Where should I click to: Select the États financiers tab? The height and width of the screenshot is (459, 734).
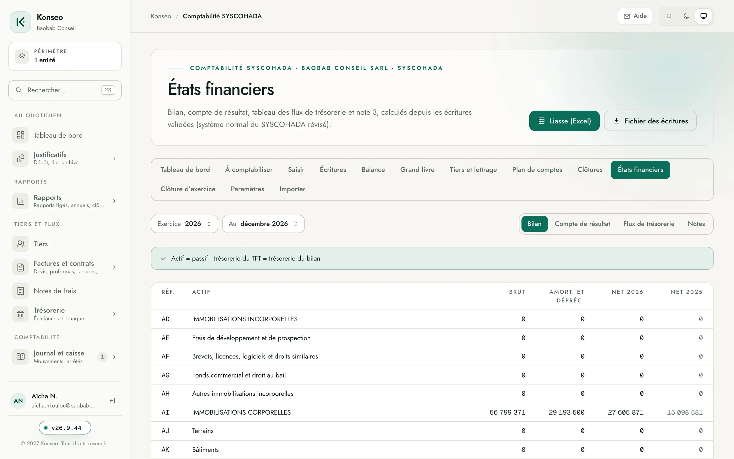point(640,170)
